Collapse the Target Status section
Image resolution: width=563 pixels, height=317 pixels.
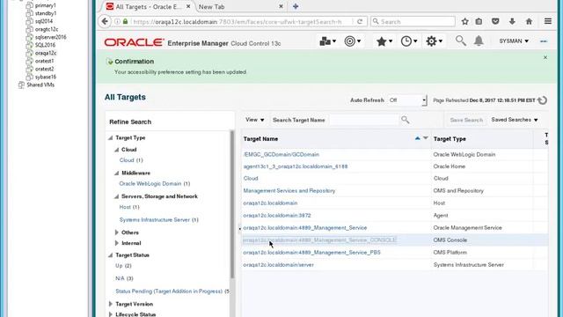[x=111, y=254]
